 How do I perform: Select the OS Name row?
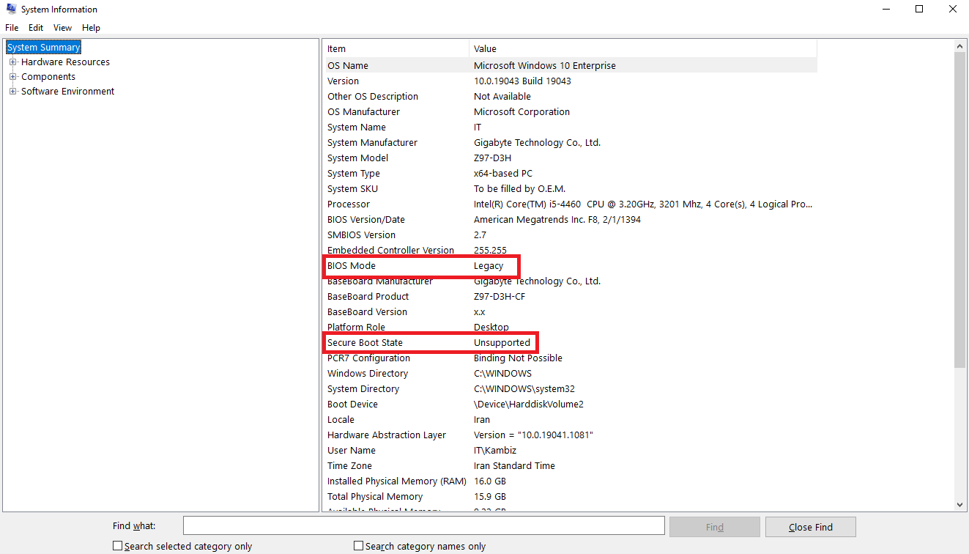pos(570,65)
